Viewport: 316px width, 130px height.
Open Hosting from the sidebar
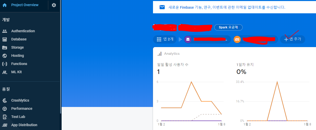point(17,56)
